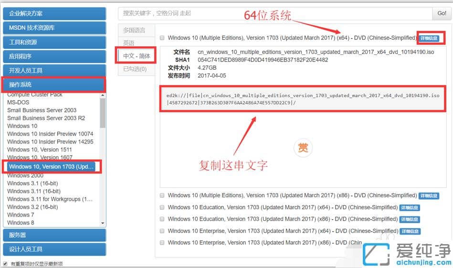Toggle 有重复项时仅显示最新项 checkbox
453x268 pixels.
pyautogui.click(x=5, y=264)
